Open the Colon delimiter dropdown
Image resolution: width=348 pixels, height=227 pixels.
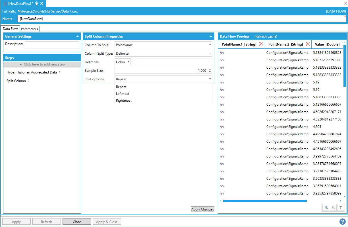click(129, 62)
